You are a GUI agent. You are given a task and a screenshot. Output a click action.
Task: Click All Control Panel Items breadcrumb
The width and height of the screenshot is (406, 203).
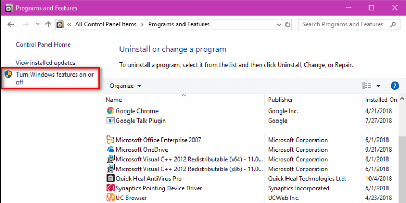click(106, 25)
